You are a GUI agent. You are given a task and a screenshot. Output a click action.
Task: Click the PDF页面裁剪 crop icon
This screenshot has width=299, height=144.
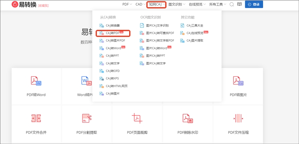point(137,118)
